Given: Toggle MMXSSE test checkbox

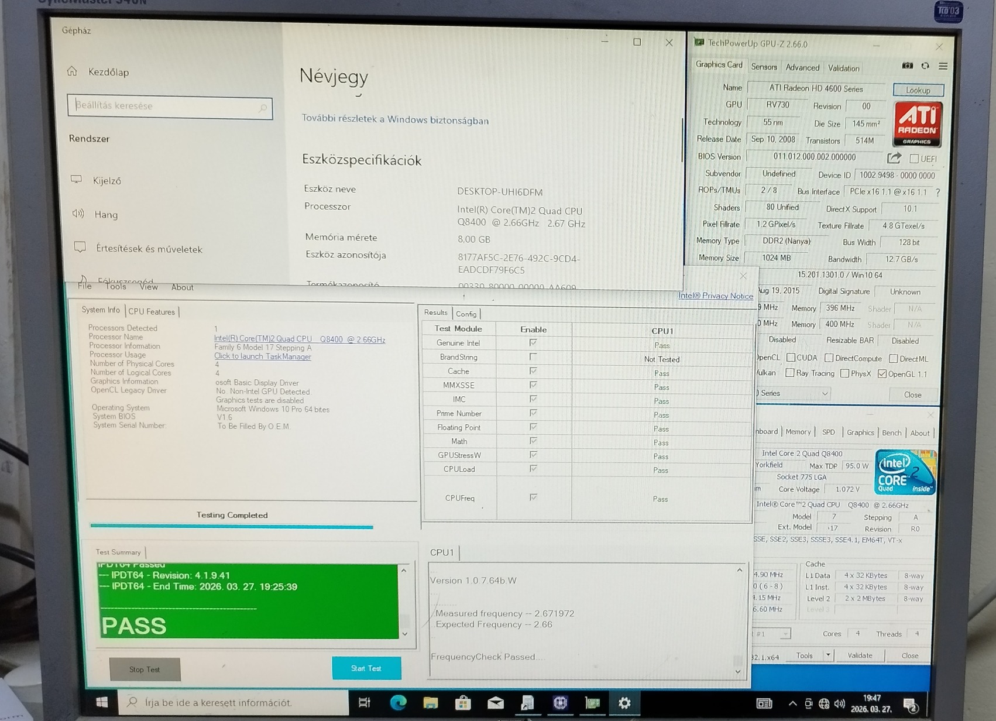Looking at the screenshot, I should pyautogui.click(x=533, y=384).
